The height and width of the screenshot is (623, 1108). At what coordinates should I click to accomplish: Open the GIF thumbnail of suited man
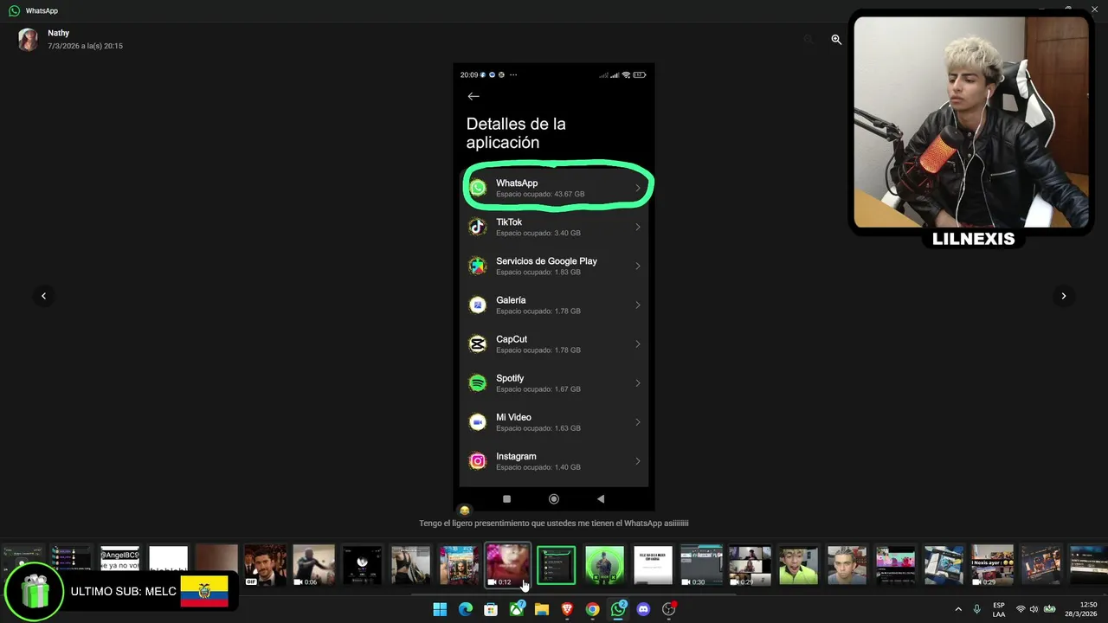coord(265,565)
